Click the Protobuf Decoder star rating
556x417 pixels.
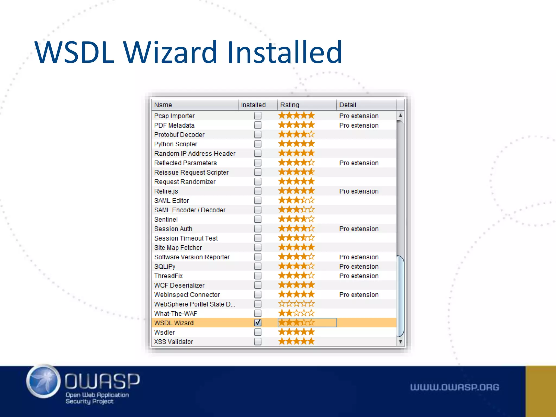[296, 134]
